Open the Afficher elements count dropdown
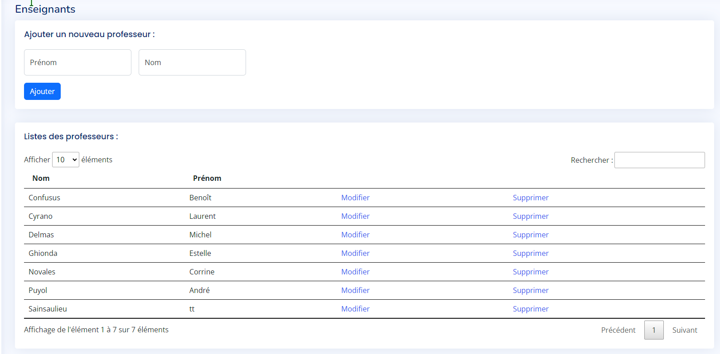This screenshot has width=720, height=354. 66,160
